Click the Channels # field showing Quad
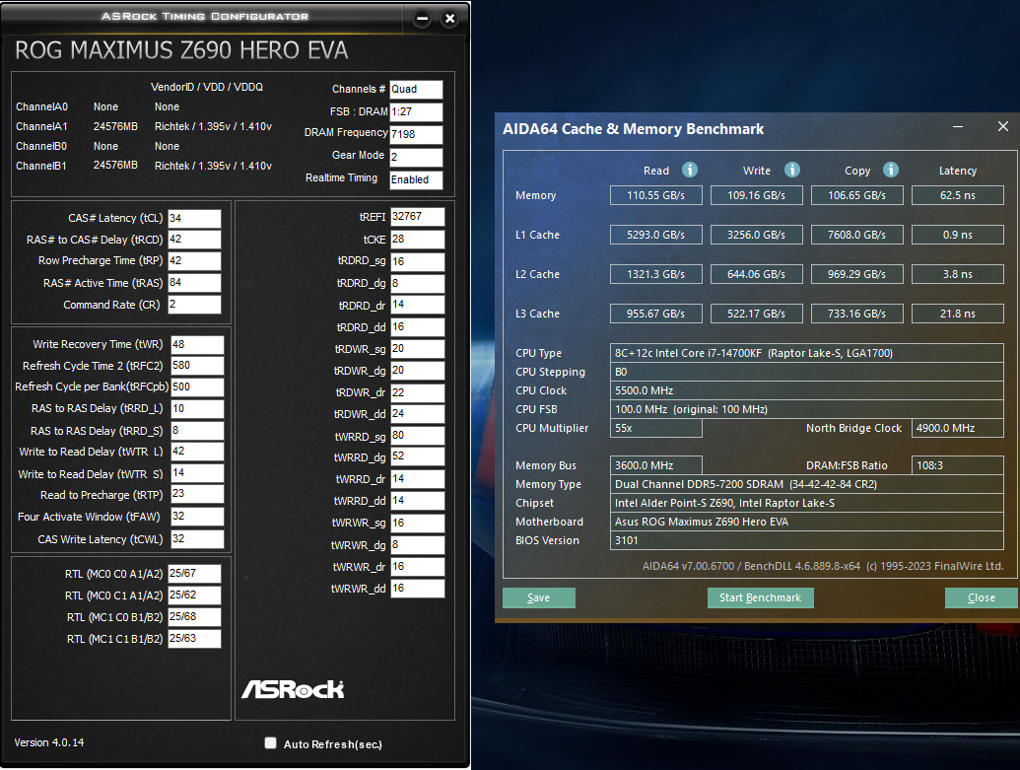The width and height of the screenshot is (1020, 770). pyautogui.click(x=416, y=90)
